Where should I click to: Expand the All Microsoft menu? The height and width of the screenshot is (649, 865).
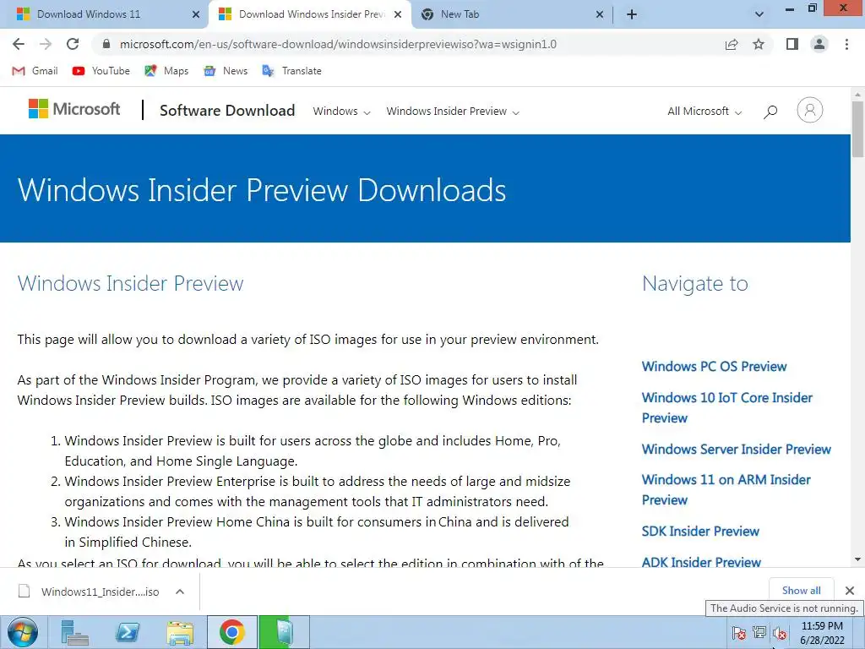(x=705, y=112)
